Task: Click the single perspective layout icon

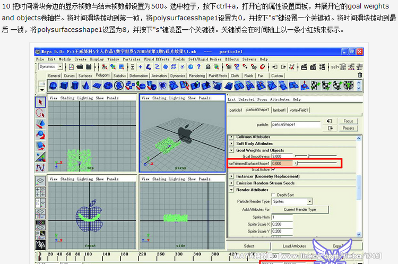Action: 40,181
